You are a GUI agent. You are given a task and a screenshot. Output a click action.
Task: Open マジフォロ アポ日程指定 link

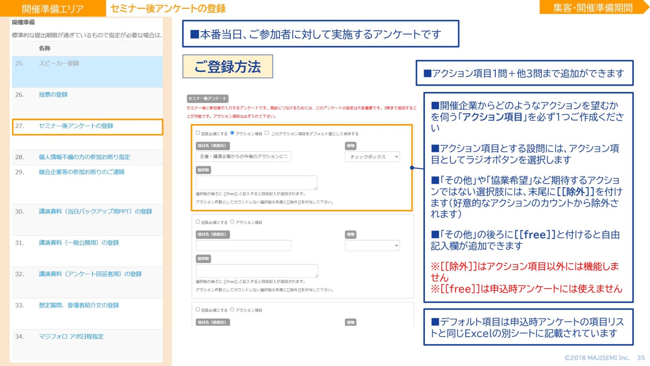pos(71,337)
